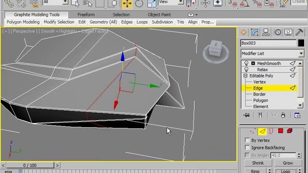The image size is (308, 173).
Task: Open the Hierarchy command panel
Action: pyautogui.click(x=266, y=32)
